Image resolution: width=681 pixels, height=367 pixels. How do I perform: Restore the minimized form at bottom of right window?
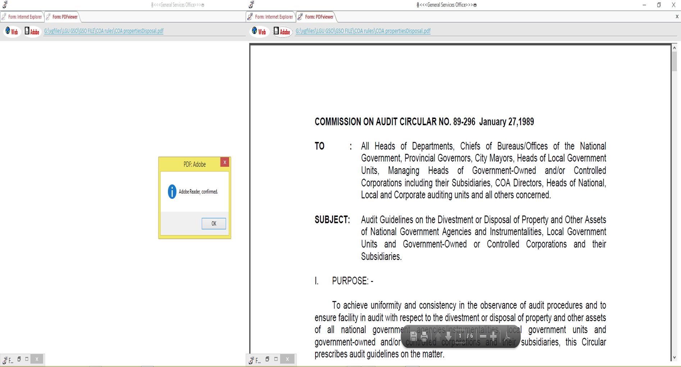[x=267, y=359]
